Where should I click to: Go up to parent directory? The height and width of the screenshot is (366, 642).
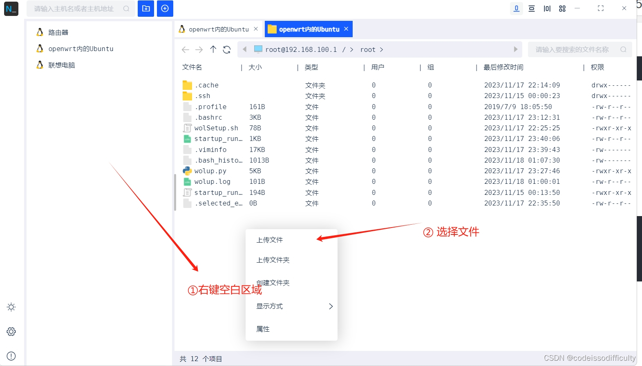213,49
